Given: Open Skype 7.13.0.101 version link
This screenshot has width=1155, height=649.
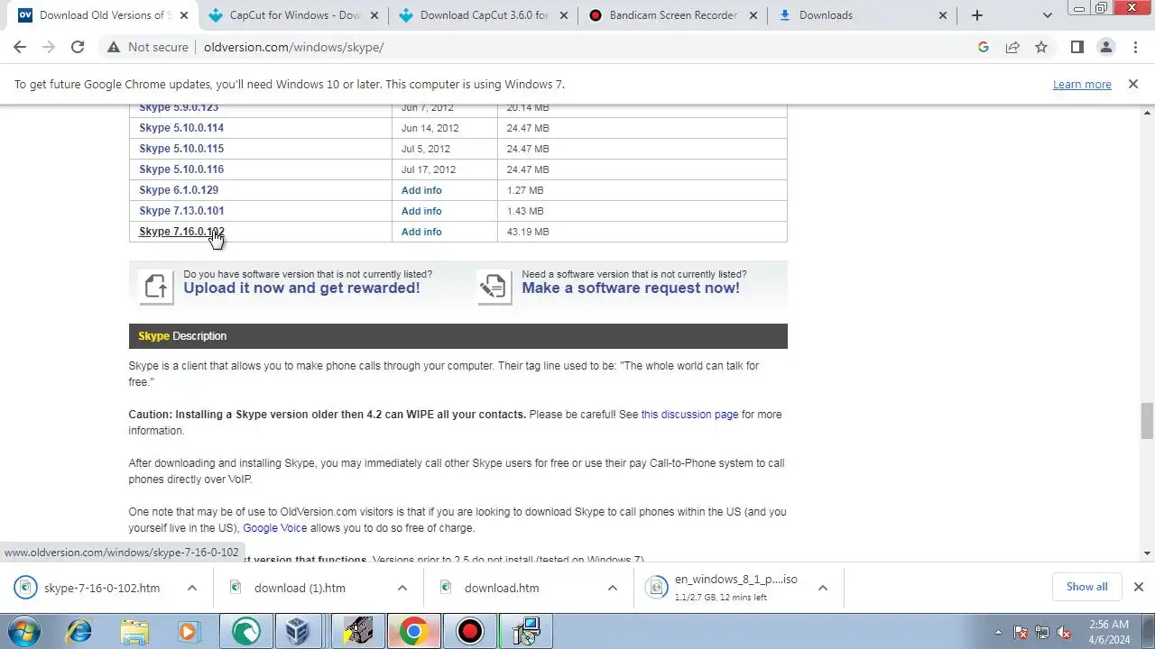Looking at the screenshot, I should click(x=181, y=211).
